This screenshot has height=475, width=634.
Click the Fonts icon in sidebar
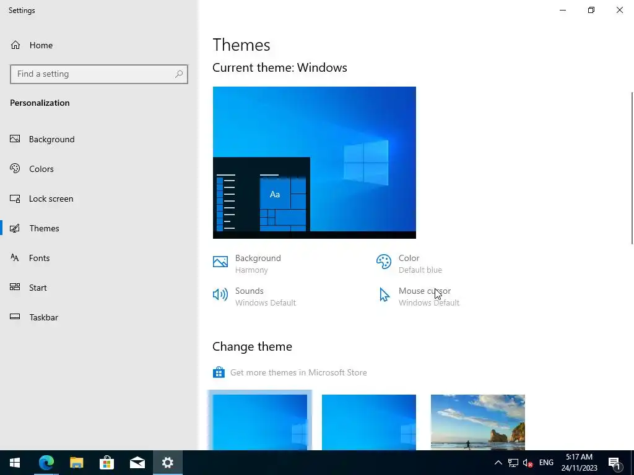point(15,258)
